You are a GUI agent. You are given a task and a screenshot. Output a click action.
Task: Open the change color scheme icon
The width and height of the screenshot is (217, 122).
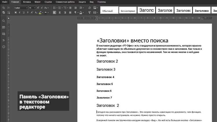tap(95, 8)
